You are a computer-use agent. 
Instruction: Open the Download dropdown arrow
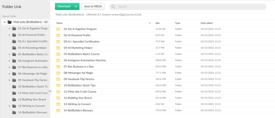[x=76, y=6]
